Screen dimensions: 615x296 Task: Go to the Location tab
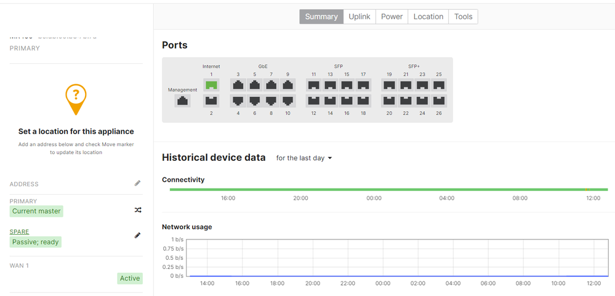click(428, 17)
